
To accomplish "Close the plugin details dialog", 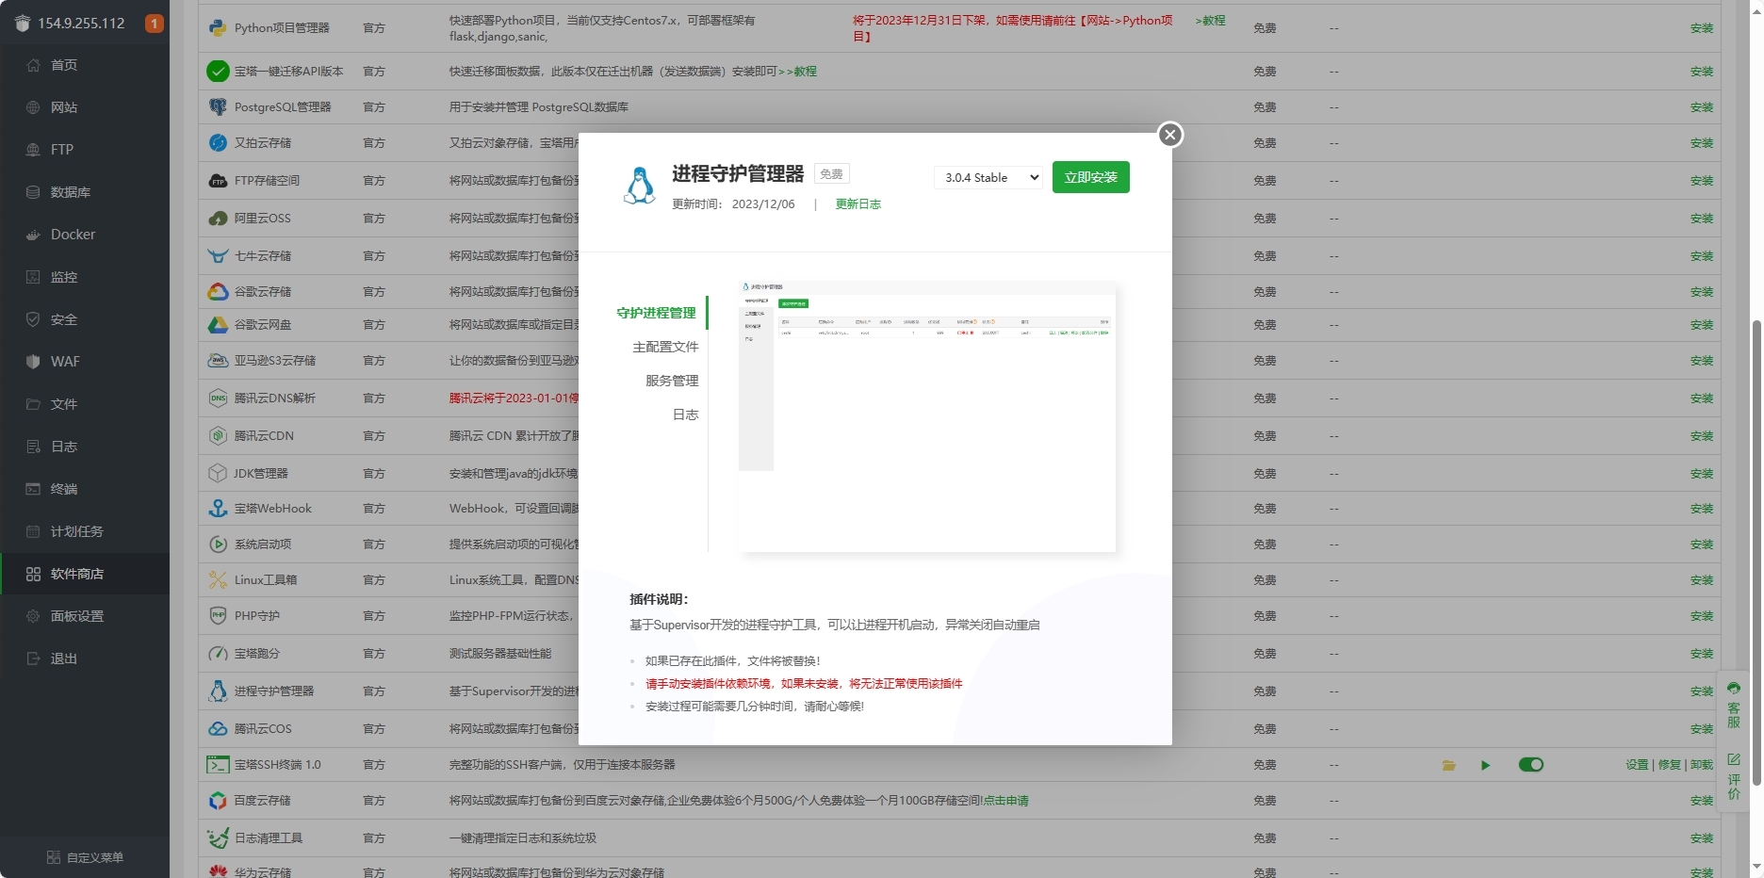I will tap(1169, 135).
